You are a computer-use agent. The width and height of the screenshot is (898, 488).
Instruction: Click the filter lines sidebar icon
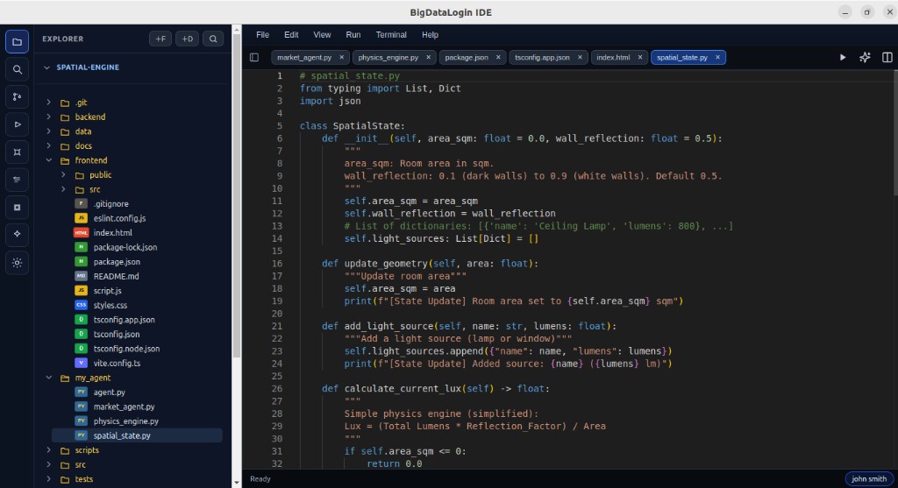pyautogui.click(x=18, y=180)
